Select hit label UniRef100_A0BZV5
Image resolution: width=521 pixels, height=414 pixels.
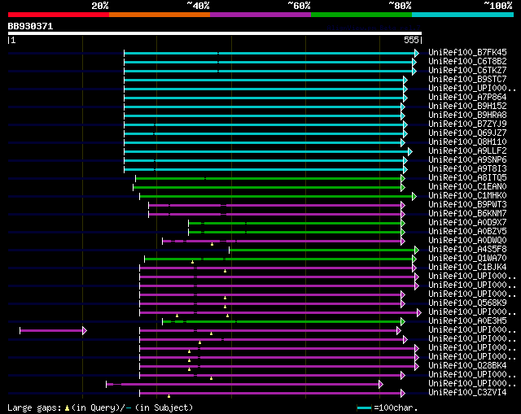pos(467,232)
